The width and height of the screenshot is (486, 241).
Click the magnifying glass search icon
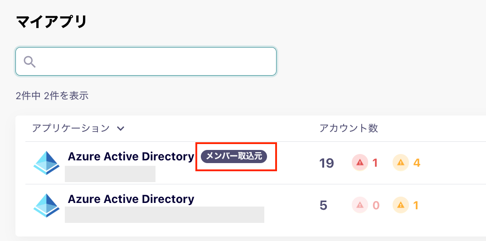30,62
